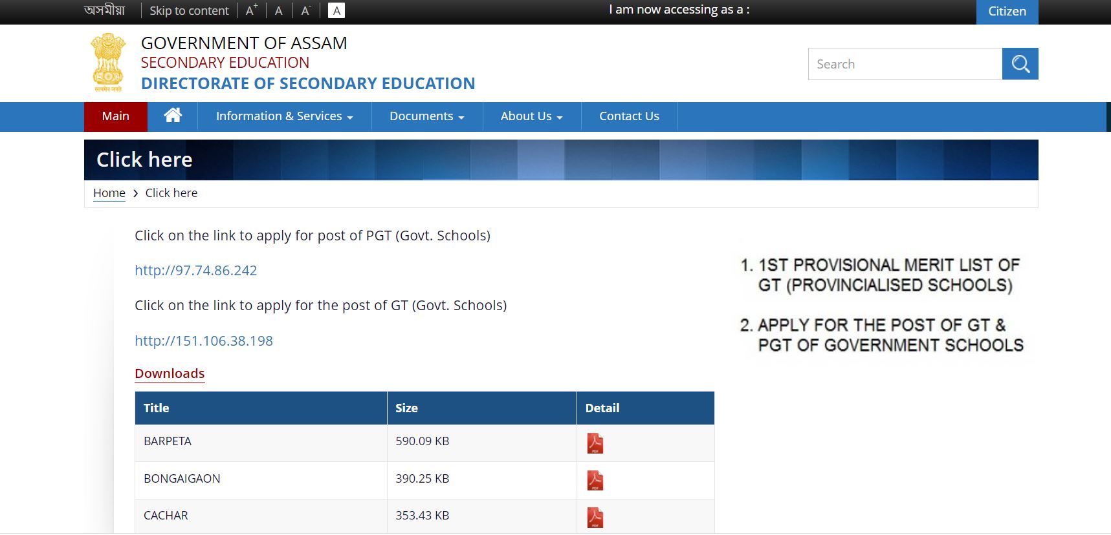
Task: Click the Downloads heading link
Action: [x=170, y=373]
